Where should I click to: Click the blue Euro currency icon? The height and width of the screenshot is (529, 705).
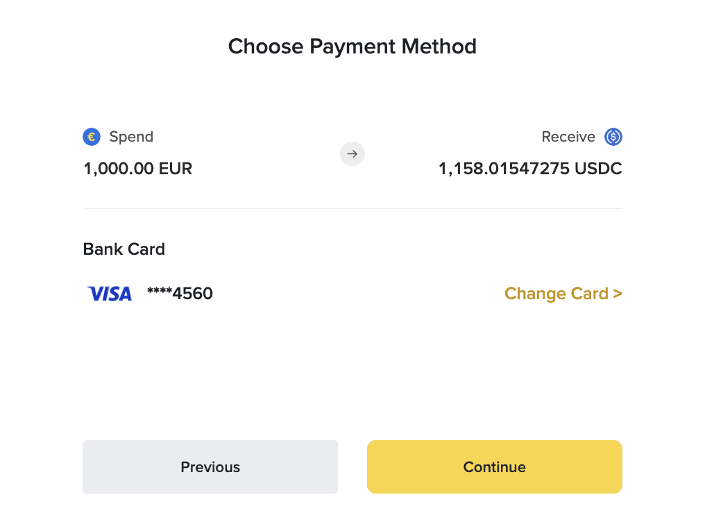click(x=92, y=137)
